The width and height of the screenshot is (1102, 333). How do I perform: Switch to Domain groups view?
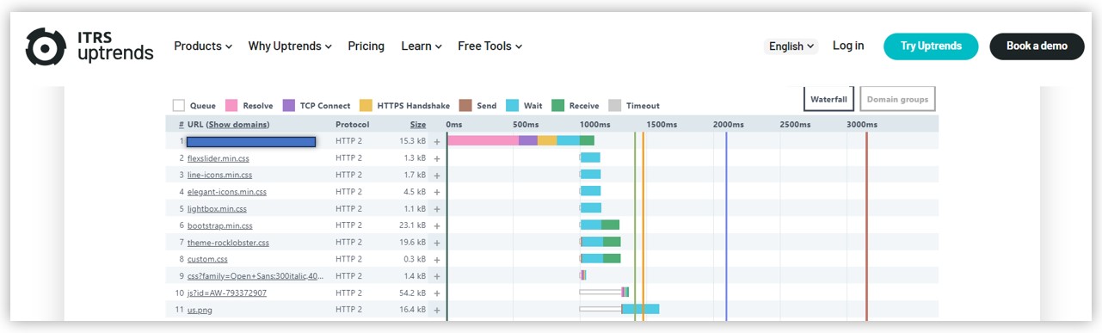click(897, 100)
